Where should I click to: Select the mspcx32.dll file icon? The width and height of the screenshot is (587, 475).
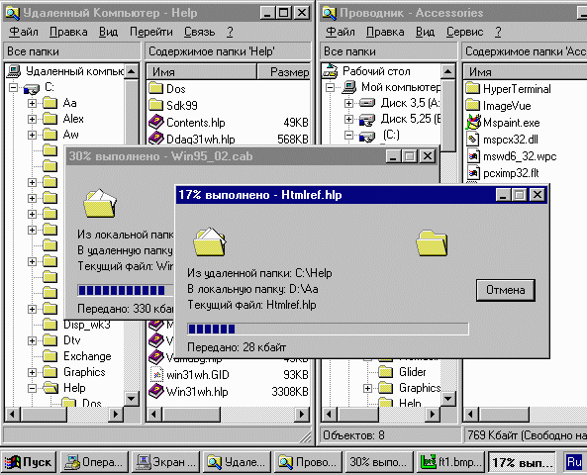pos(473,140)
